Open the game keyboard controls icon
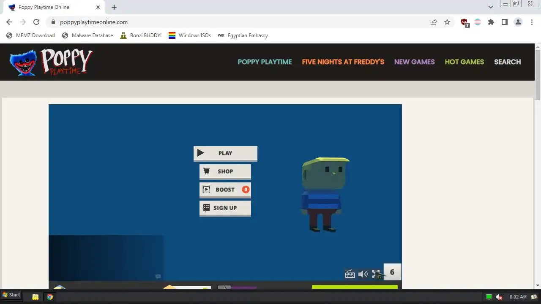 pyautogui.click(x=350, y=274)
